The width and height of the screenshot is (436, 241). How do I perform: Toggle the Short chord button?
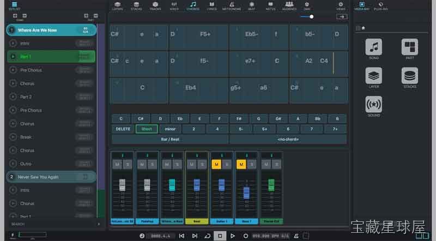coord(147,129)
